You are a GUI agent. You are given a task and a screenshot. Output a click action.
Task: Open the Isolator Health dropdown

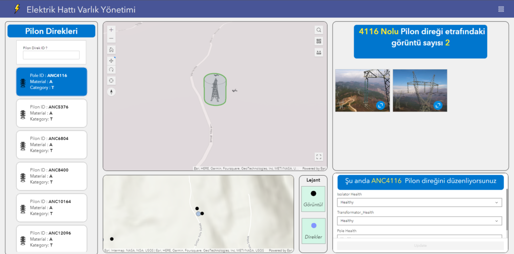tap(419, 202)
